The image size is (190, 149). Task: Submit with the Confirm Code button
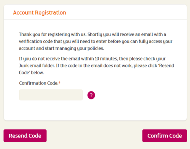click(x=165, y=136)
